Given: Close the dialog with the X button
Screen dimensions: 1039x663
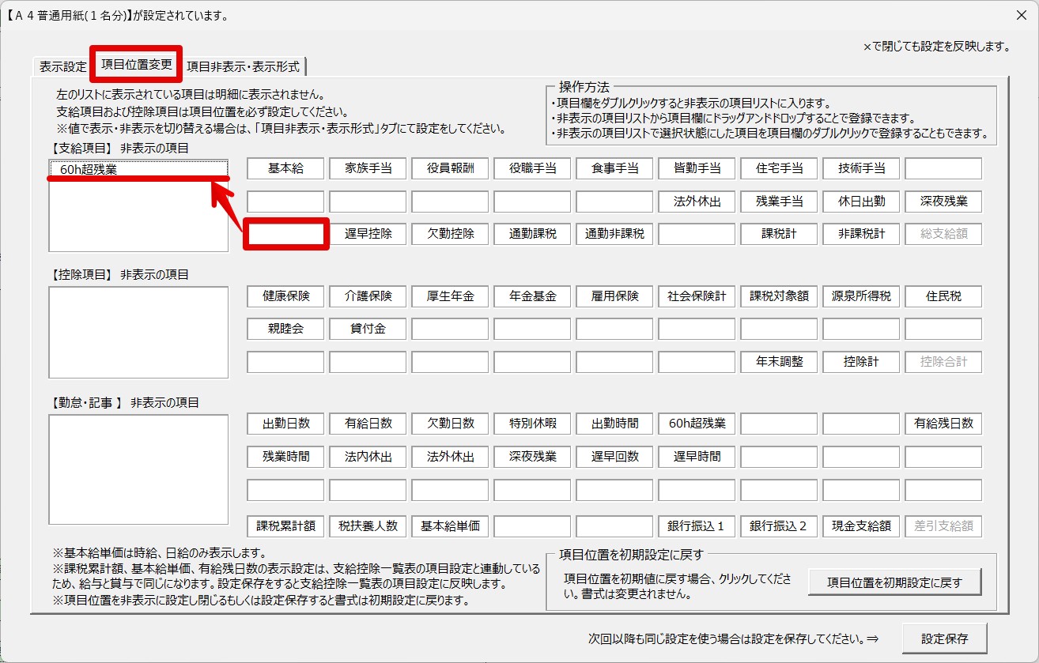Looking at the screenshot, I should 1021,15.
